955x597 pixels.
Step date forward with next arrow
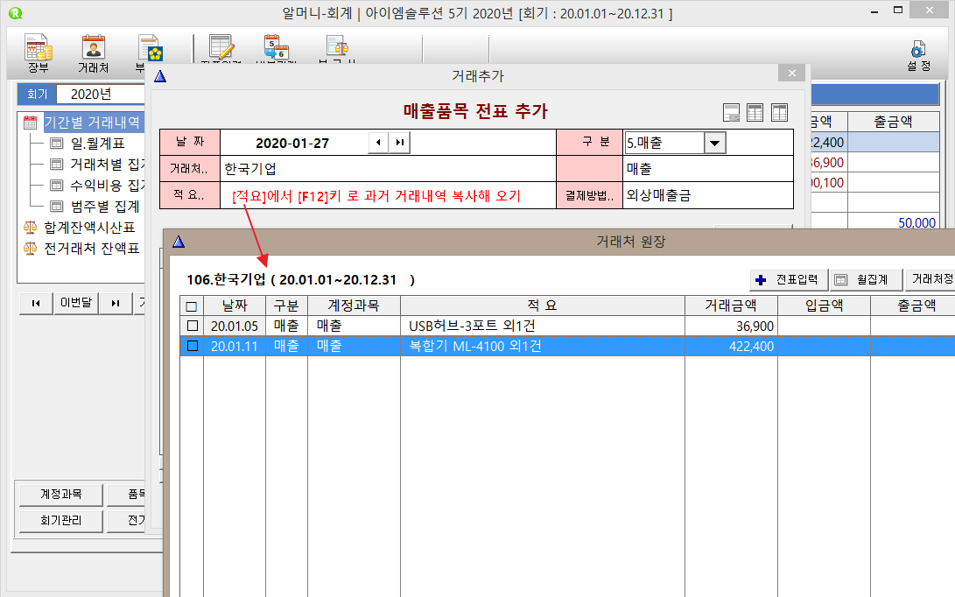pos(399,143)
